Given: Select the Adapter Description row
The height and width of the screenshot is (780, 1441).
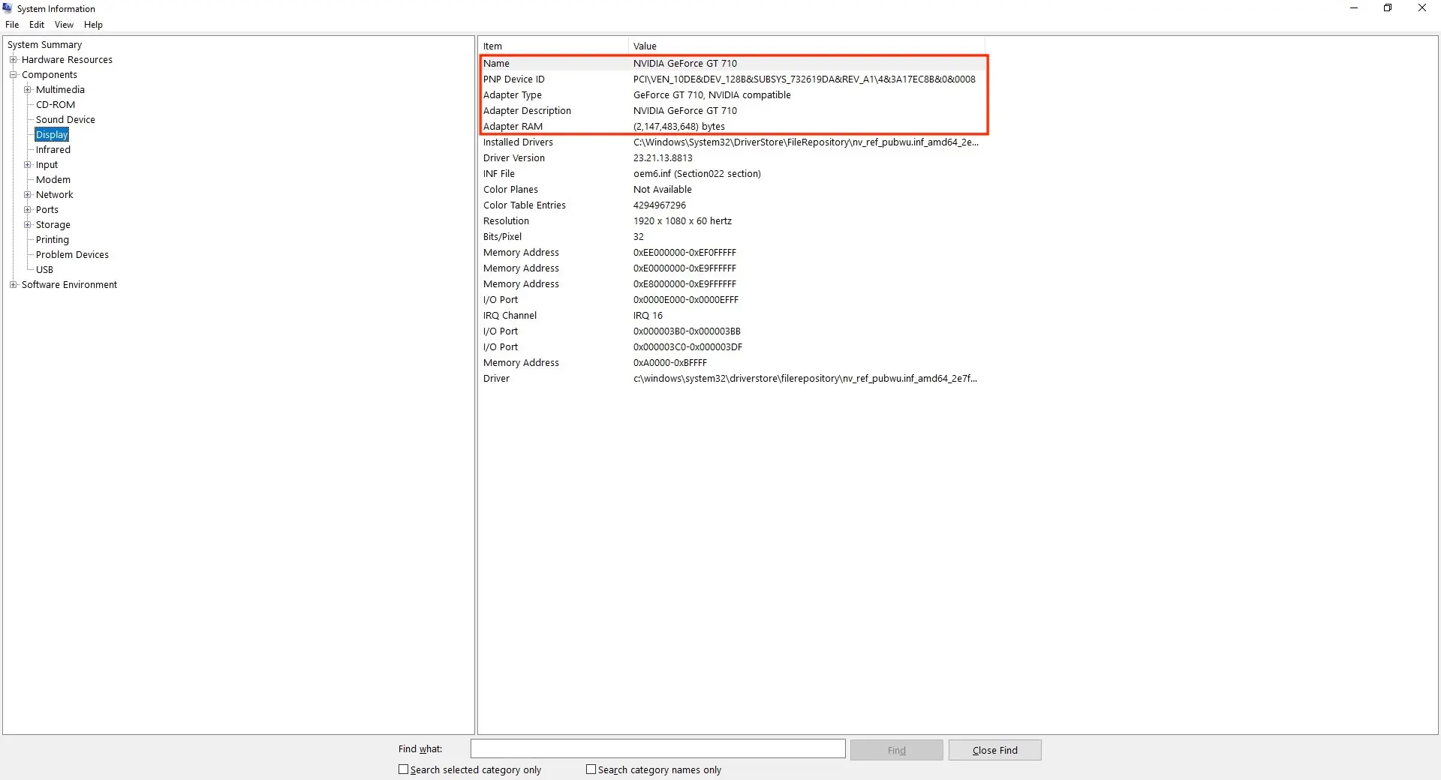Looking at the screenshot, I should click(733, 111).
